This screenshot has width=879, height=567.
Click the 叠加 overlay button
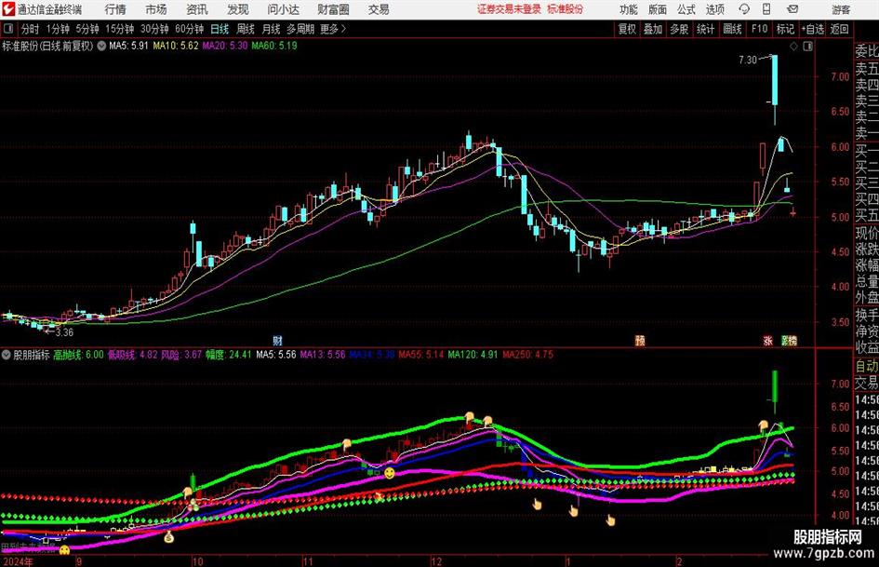pos(653,29)
